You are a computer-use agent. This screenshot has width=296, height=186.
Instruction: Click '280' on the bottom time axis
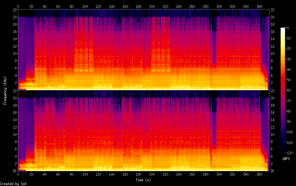coord(206,174)
